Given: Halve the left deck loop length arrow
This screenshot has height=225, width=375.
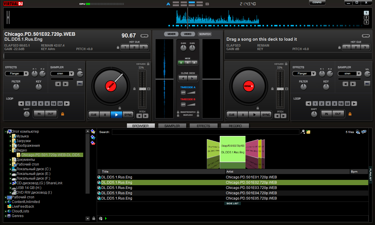Looking at the screenshot, I should pyautogui.click(x=21, y=103).
